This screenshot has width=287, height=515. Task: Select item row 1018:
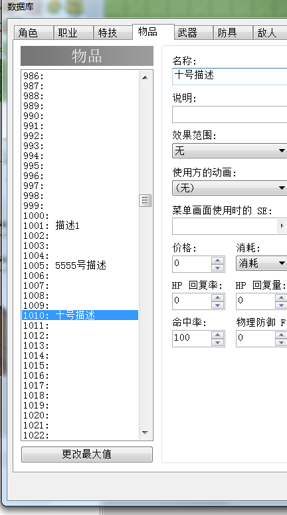click(80, 395)
